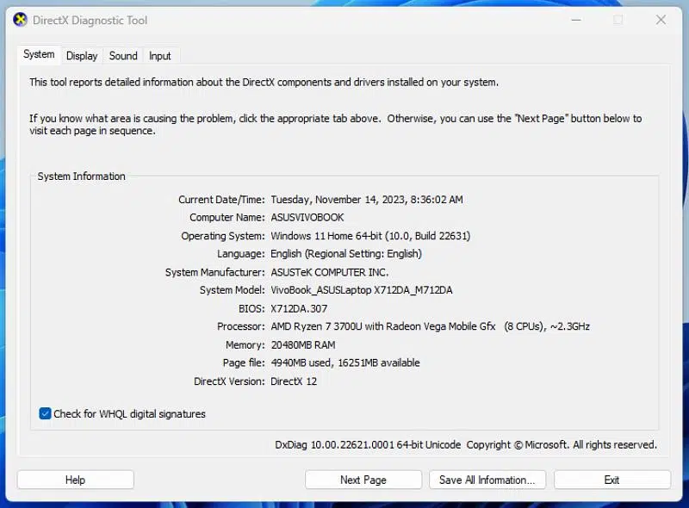
Task: Click the AMD Ryzen 7 3700U processor value
Action: coord(430,326)
